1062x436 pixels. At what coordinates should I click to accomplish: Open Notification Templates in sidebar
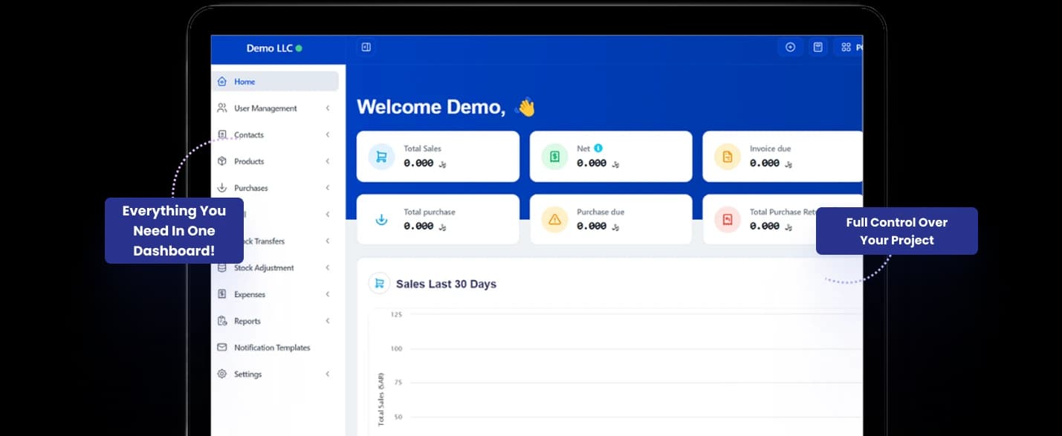tap(272, 348)
